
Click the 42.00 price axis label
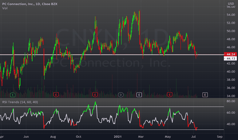pyautogui.click(x=231, y=63)
